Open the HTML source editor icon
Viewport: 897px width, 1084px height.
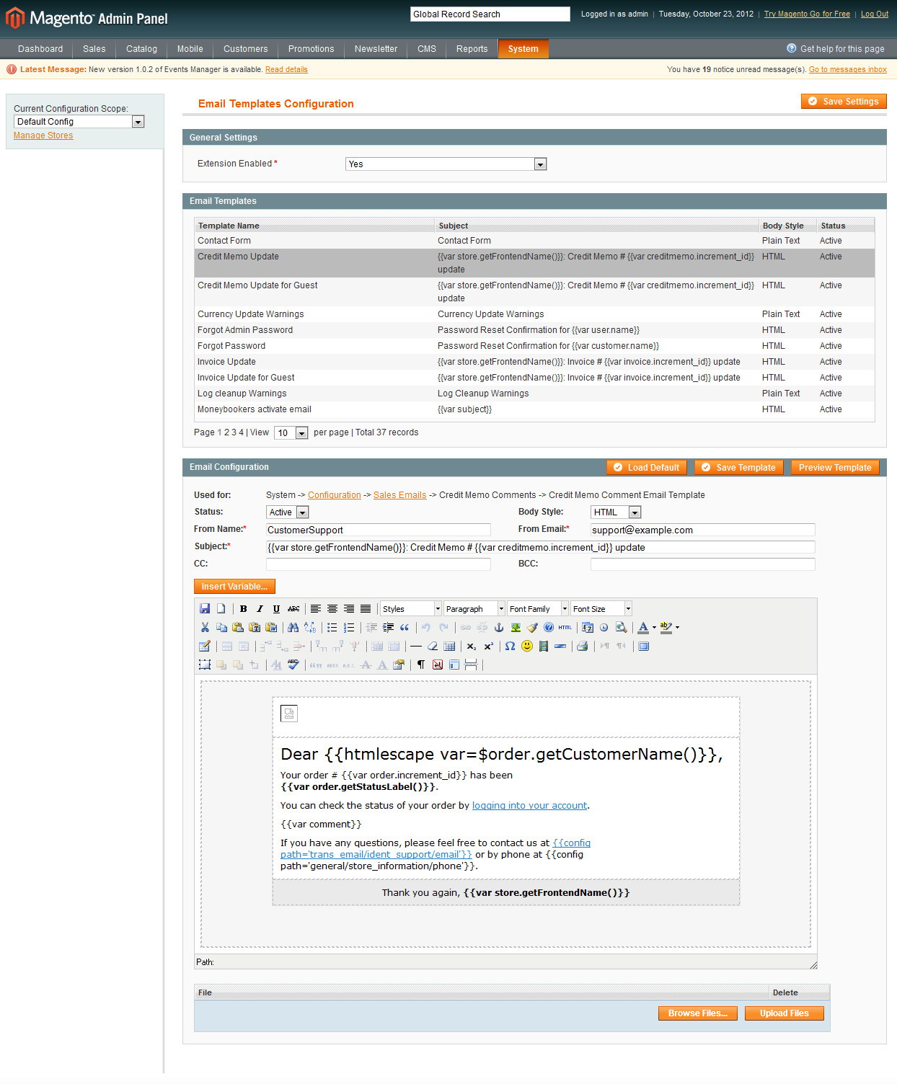pos(565,626)
